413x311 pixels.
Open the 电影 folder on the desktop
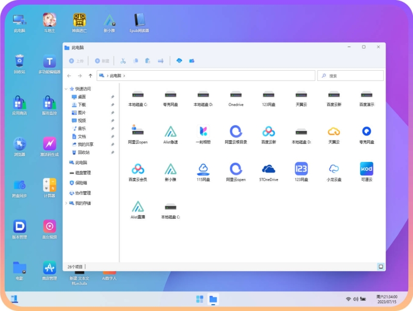click(20, 271)
